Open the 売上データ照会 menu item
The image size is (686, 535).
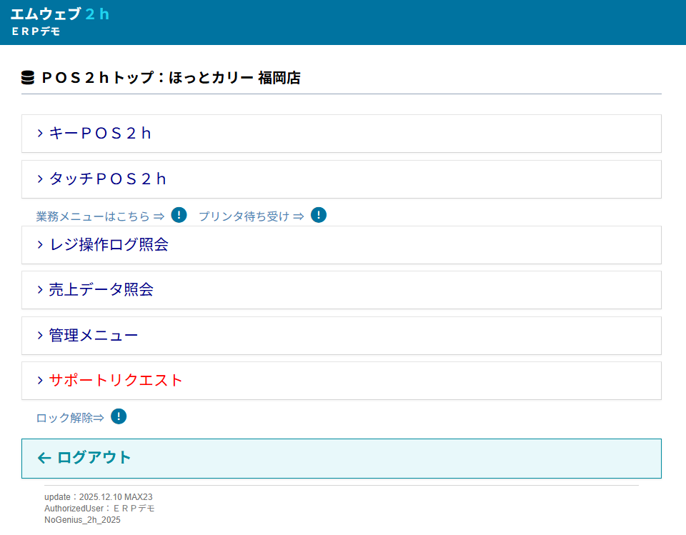[x=101, y=290]
